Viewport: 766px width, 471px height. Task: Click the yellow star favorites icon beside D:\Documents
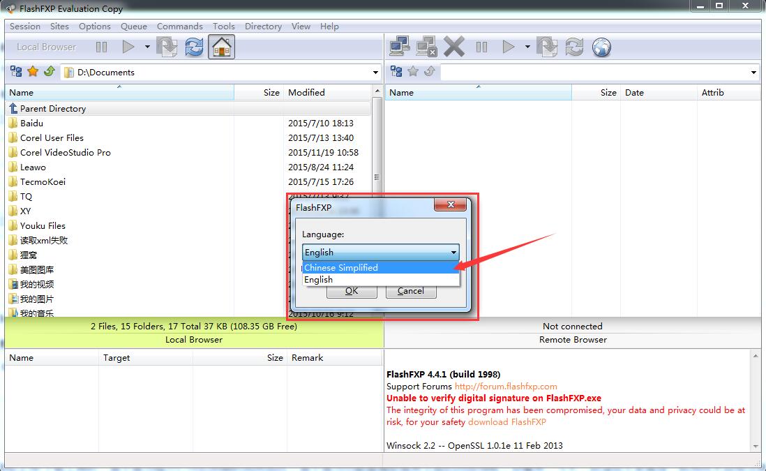pos(33,71)
